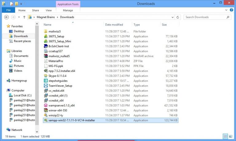Click navigation pane scroll up arrow
Viewport: 236px width, 141px height.
click(37, 24)
